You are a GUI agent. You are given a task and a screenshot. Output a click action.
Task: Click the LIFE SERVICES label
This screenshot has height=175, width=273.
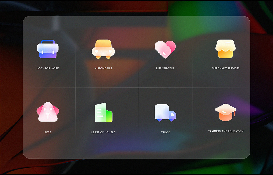click(x=165, y=69)
